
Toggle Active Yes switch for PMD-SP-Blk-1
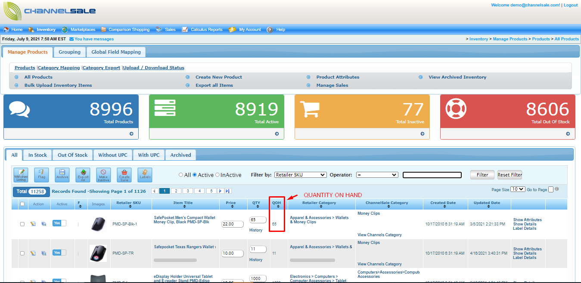tap(59, 223)
